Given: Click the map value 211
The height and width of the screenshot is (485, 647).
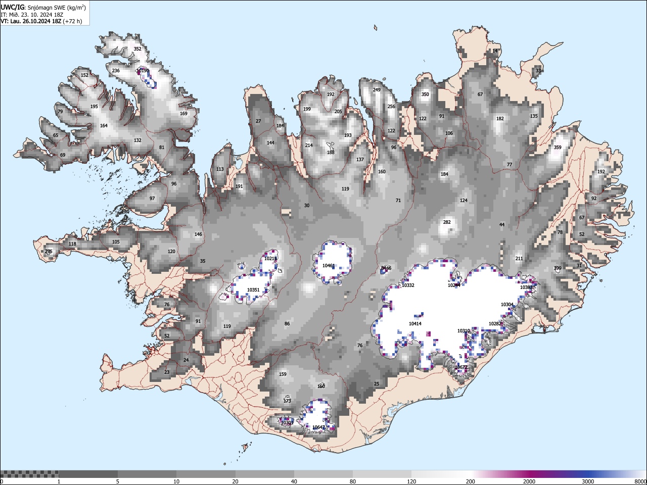Looking at the screenshot, I should [519, 259].
